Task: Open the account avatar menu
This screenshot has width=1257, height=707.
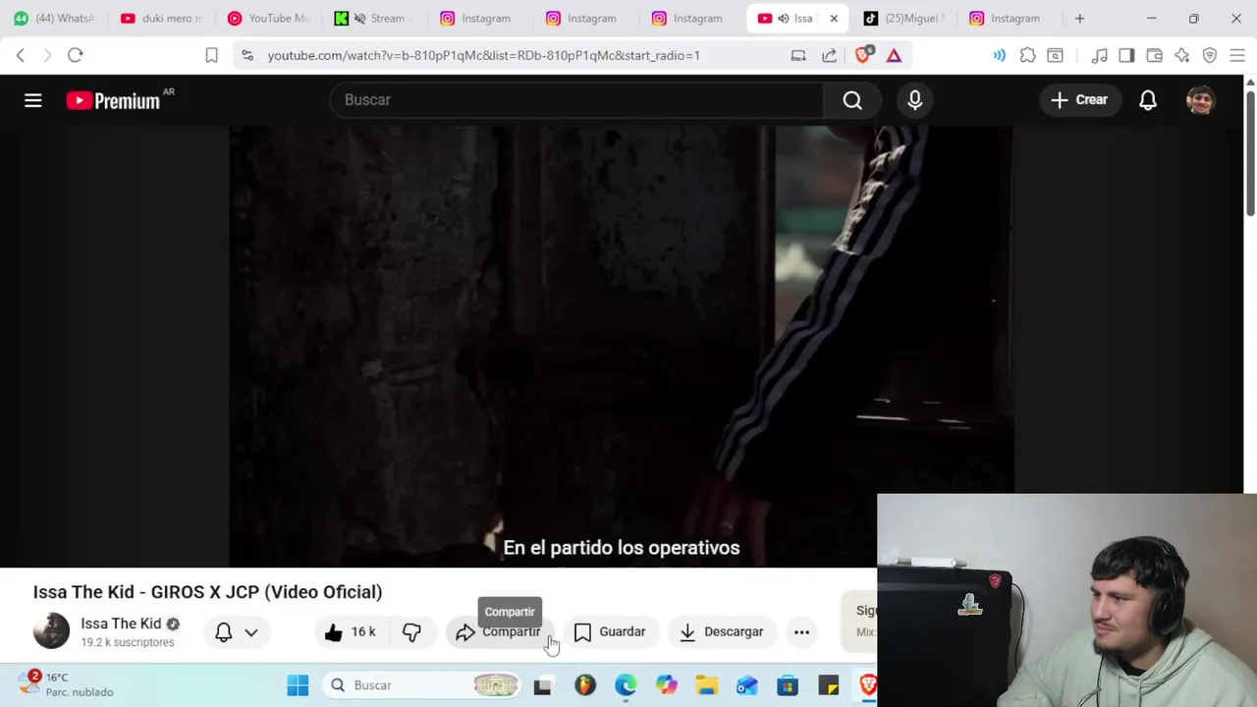Action: pos(1201,100)
